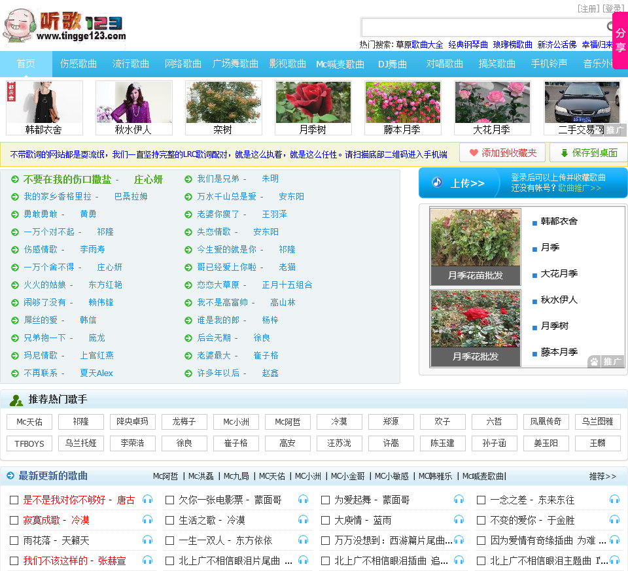This screenshot has height=571, width=628.
Task: Open singer tag 凤凰传奇
Action: pos(546,422)
